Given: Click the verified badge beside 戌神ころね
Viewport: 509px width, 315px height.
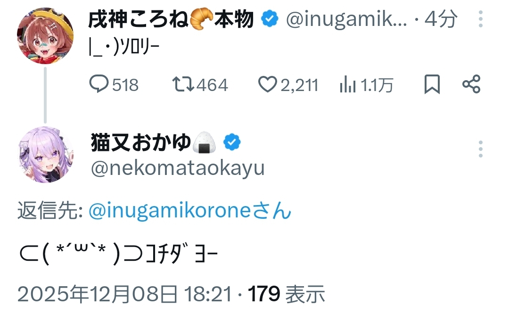Looking at the screenshot, I should (x=270, y=20).
